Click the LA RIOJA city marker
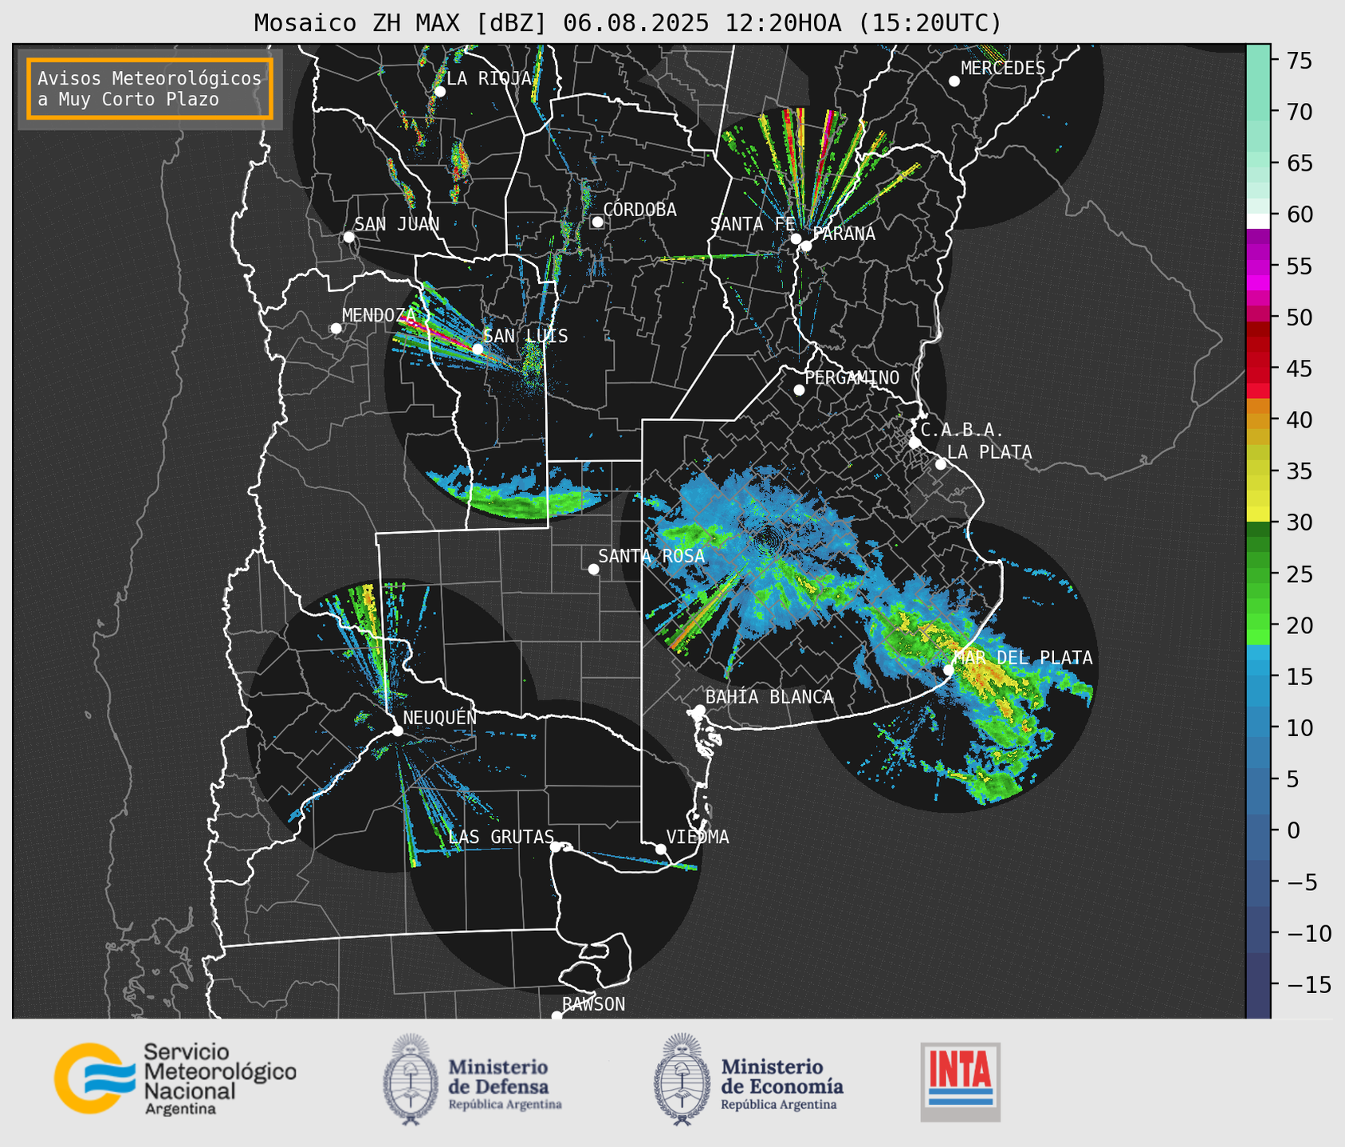The image size is (1345, 1147). (439, 92)
